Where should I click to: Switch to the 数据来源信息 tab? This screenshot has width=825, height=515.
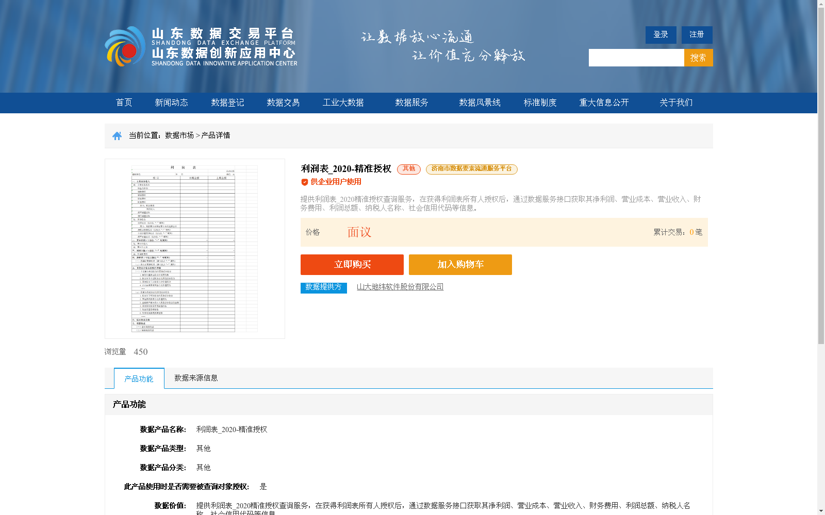(196, 378)
